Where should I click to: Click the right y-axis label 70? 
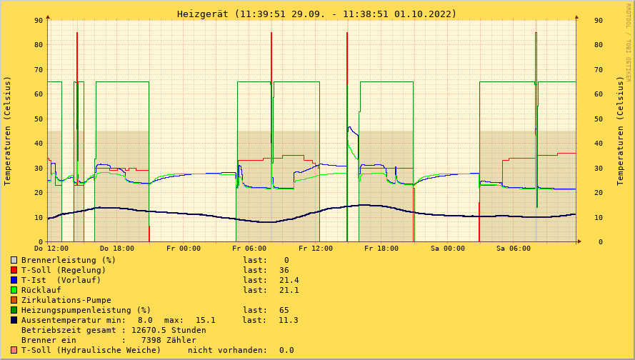pyautogui.click(x=599, y=70)
